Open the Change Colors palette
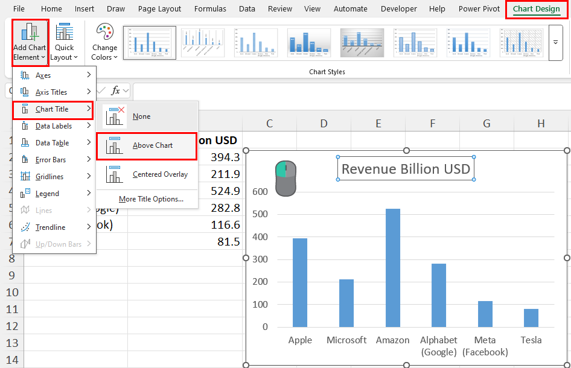This screenshot has height=368, width=571. (104, 42)
